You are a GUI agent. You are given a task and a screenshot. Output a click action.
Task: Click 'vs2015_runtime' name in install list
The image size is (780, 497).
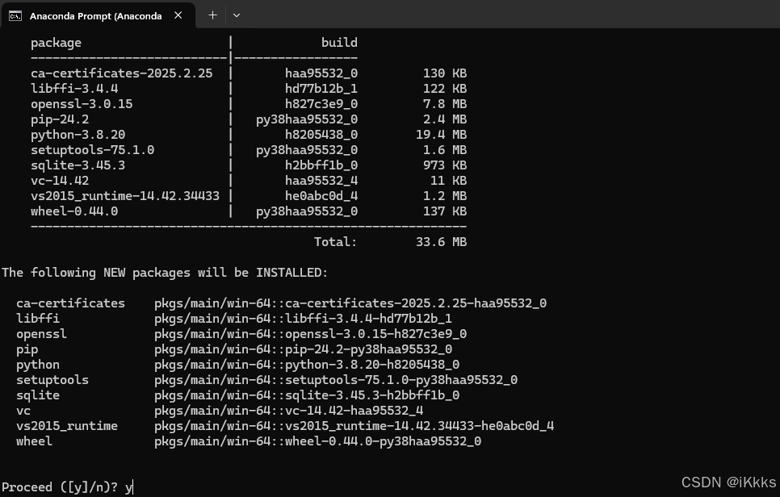67,427
